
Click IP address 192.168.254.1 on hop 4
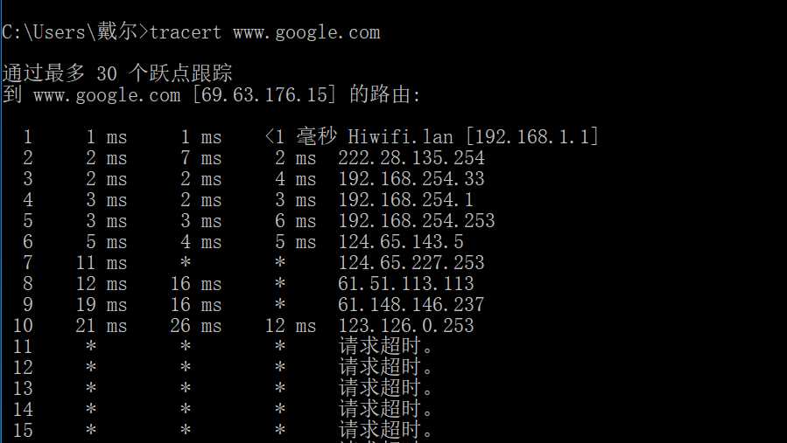(x=405, y=200)
